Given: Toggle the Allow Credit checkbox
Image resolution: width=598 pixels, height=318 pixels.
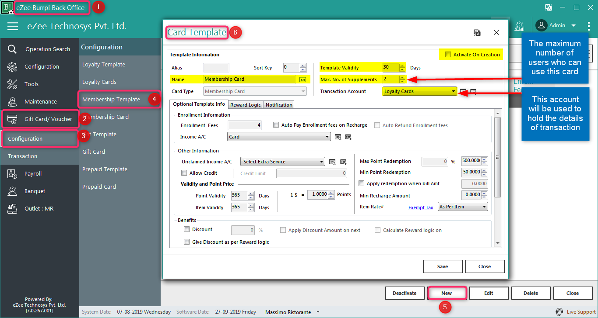Looking at the screenshot, I should tap(184, 173).
